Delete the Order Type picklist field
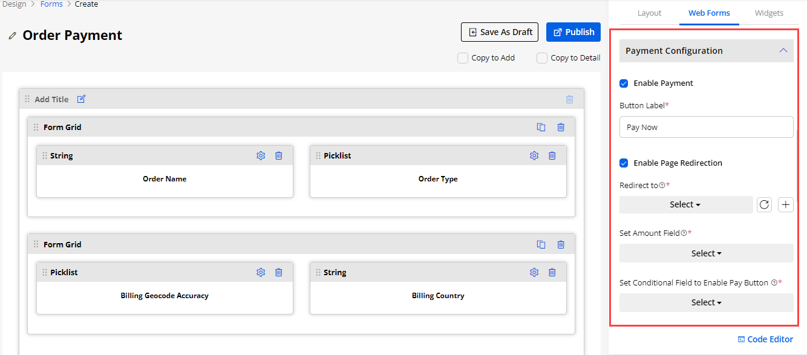 coord(552,155)
